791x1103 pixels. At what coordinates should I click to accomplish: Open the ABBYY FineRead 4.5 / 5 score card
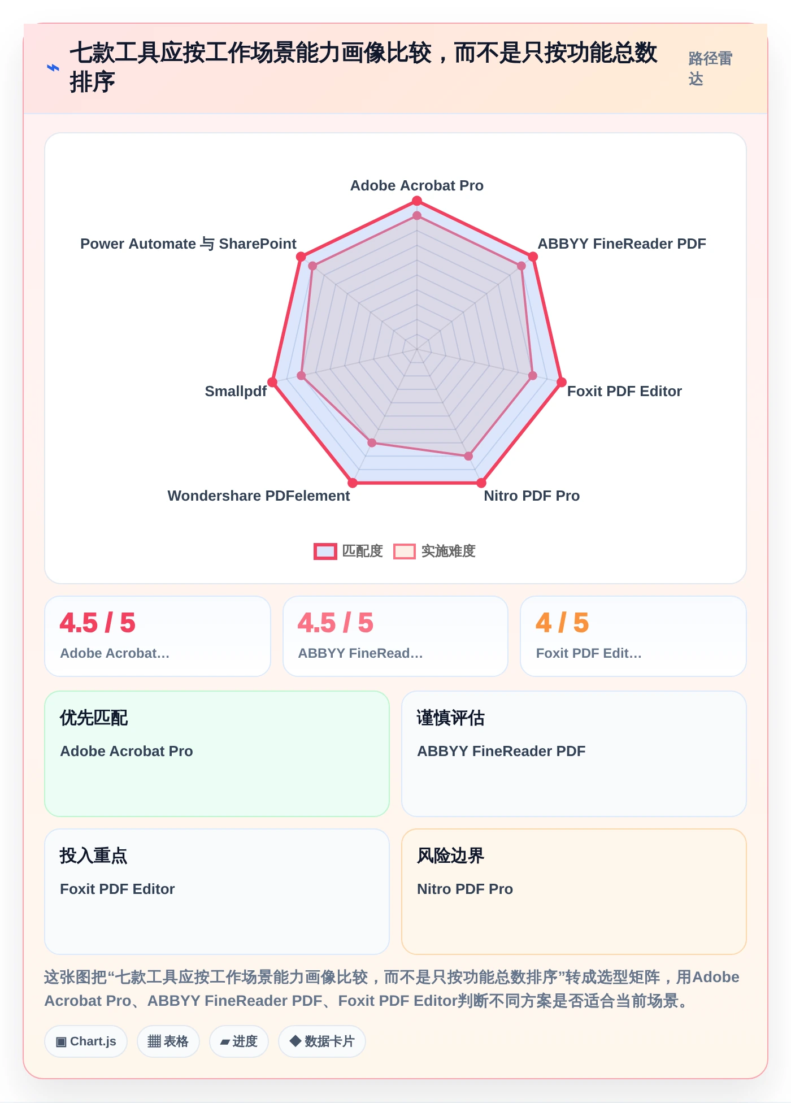(x=395, y=636)
